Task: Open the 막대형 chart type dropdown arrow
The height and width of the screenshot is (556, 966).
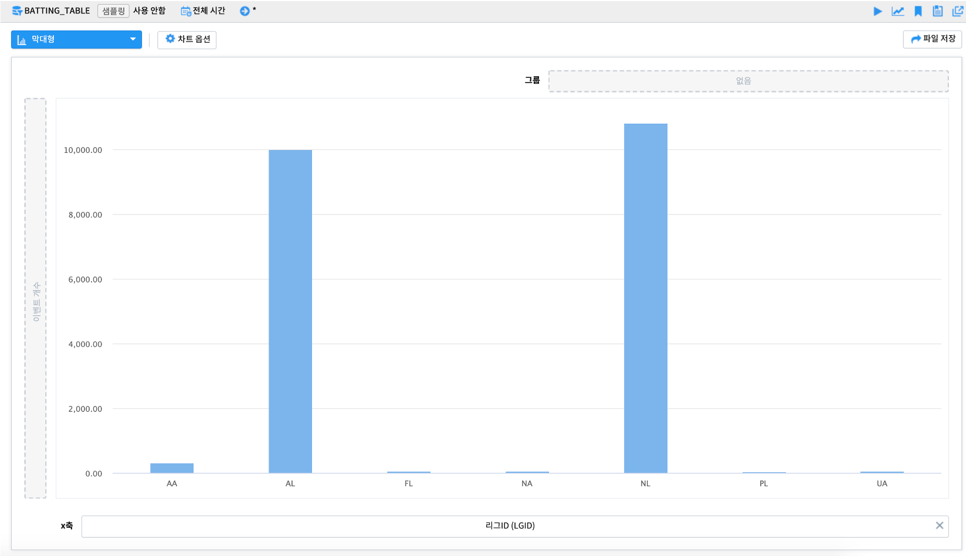Action: (x=133, y=39)
